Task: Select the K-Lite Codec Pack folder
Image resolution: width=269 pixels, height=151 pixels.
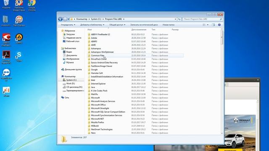Action: (99, 91)
